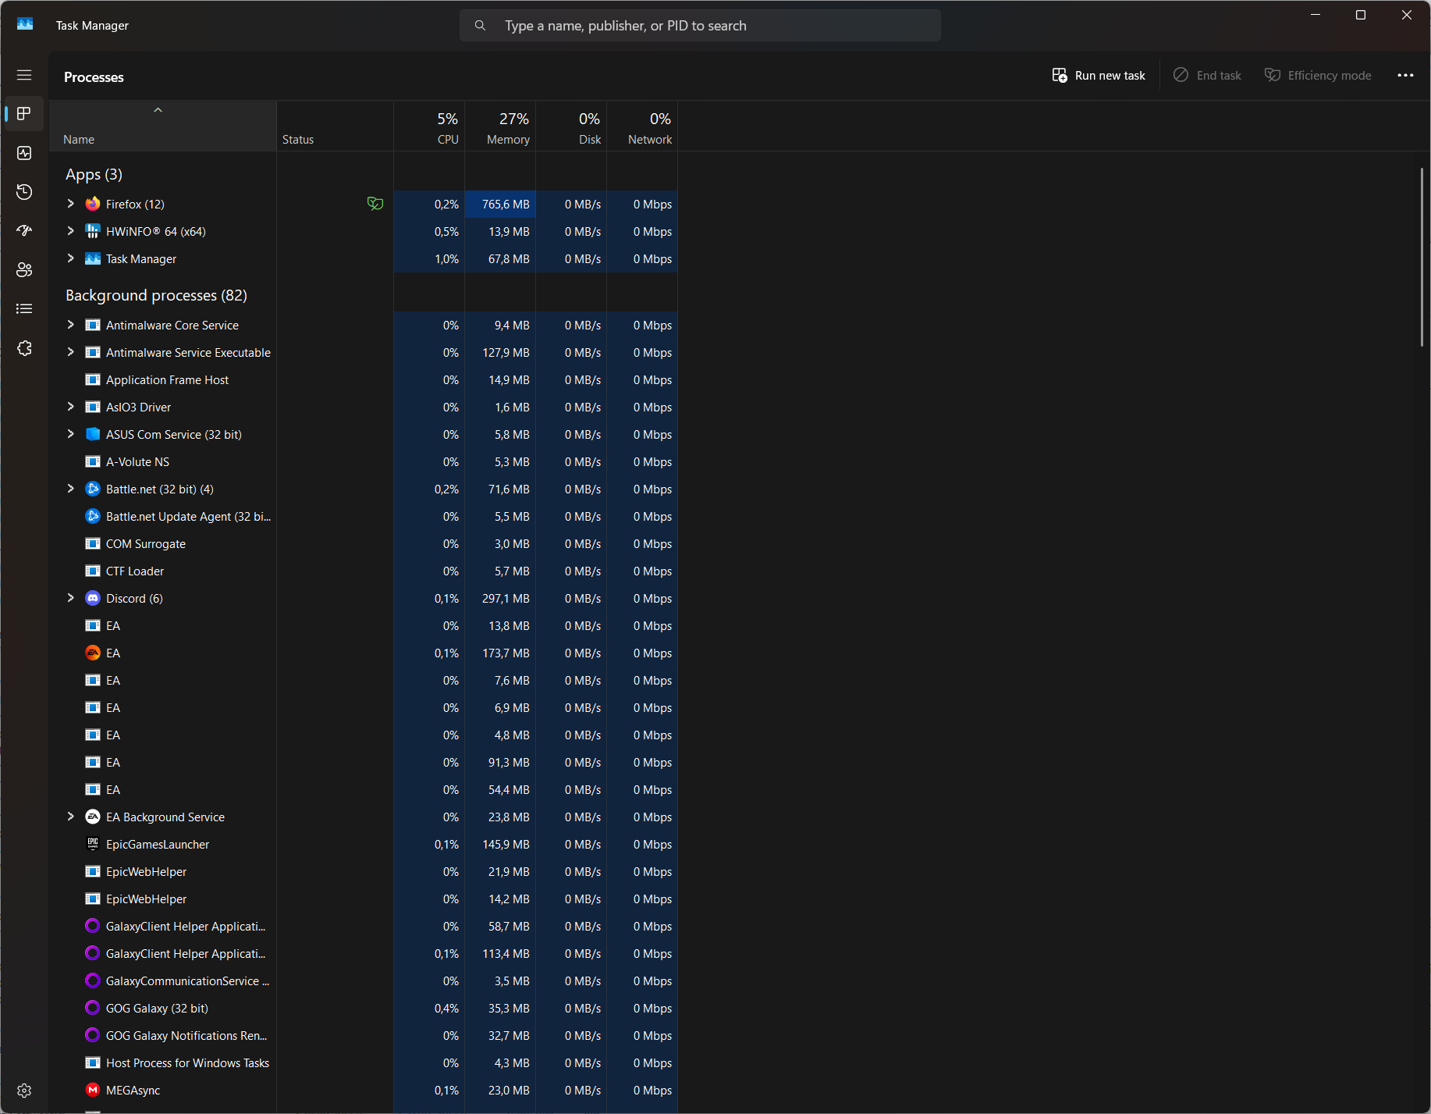Screen dimensions: 1431x1114
Task: Open the Performance sidebar icon
Action: click(x=24, y=153)
